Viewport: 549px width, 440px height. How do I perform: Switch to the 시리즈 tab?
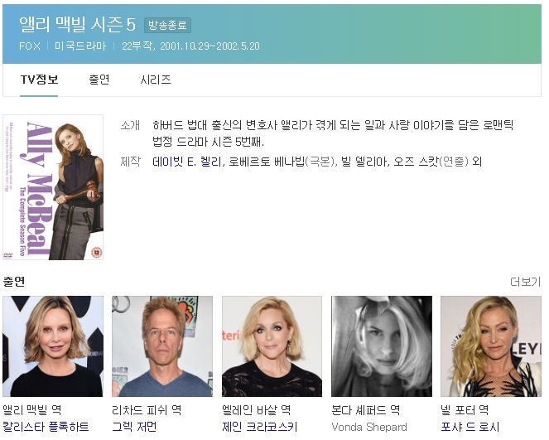156,80
